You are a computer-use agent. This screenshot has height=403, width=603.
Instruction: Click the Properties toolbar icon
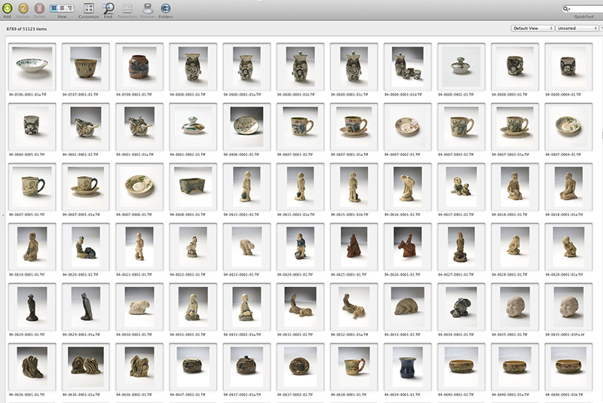[x=127, y=8]
